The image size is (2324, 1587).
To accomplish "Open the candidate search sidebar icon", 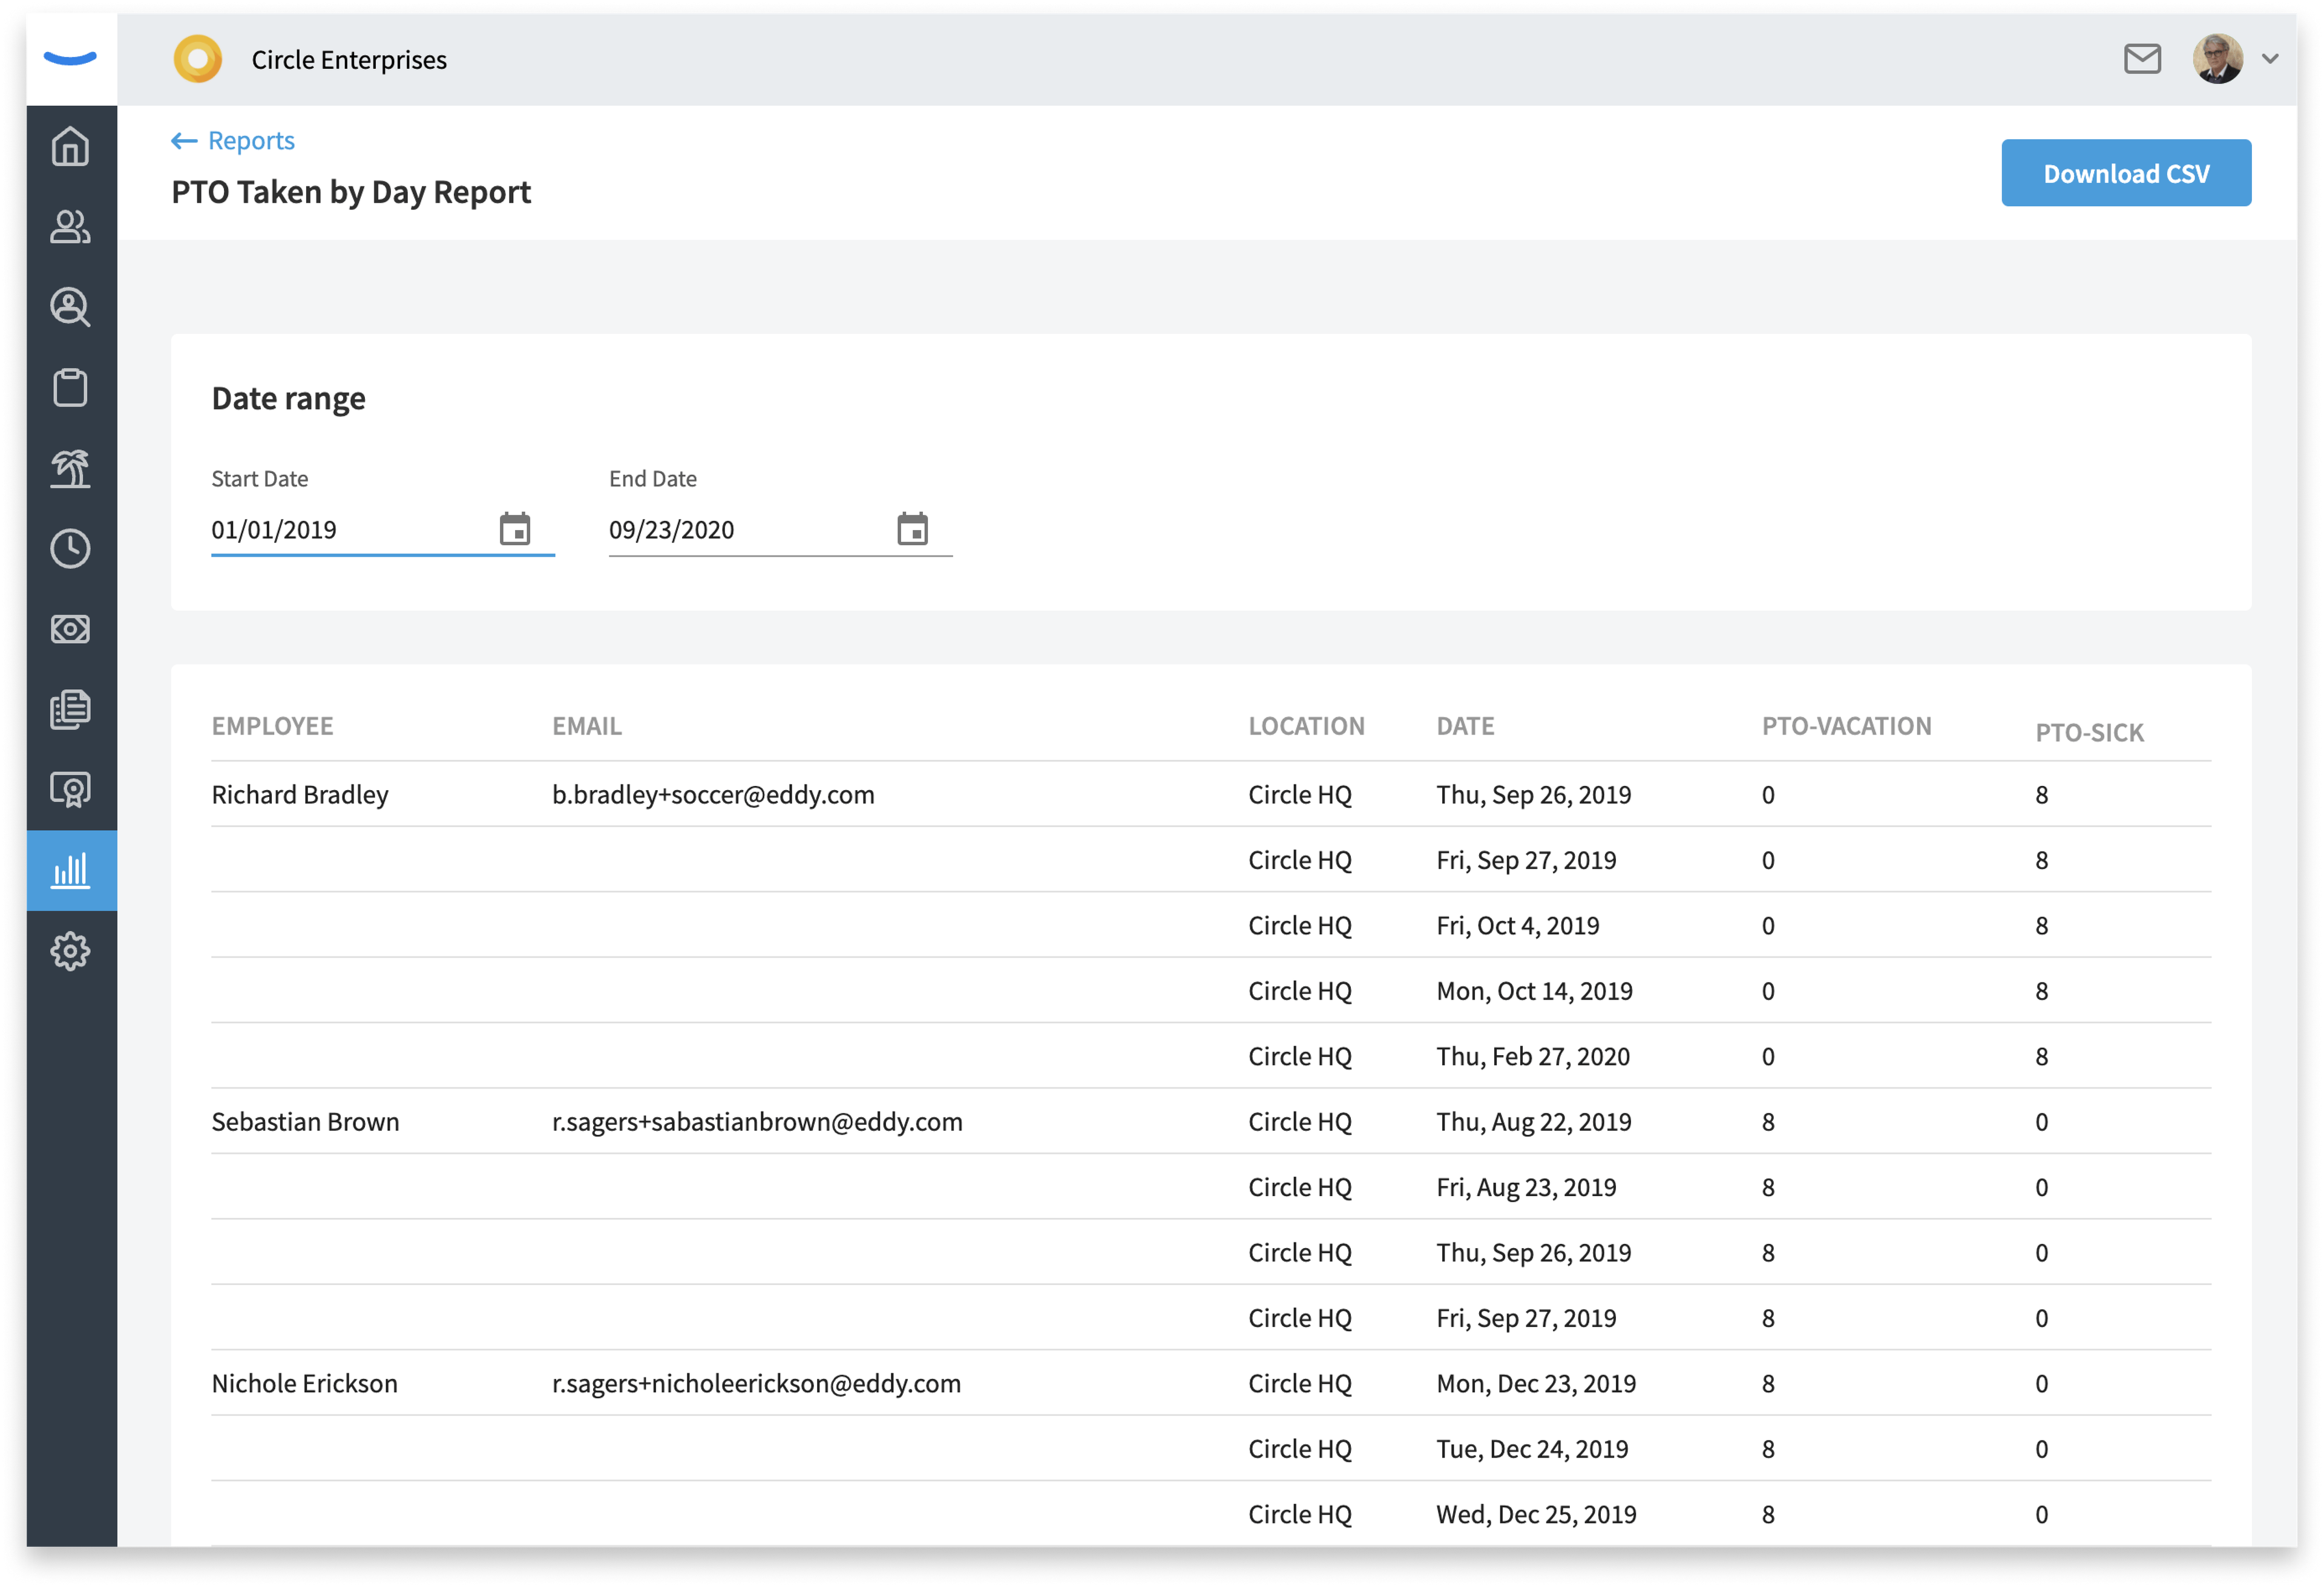I will [70, 307].
